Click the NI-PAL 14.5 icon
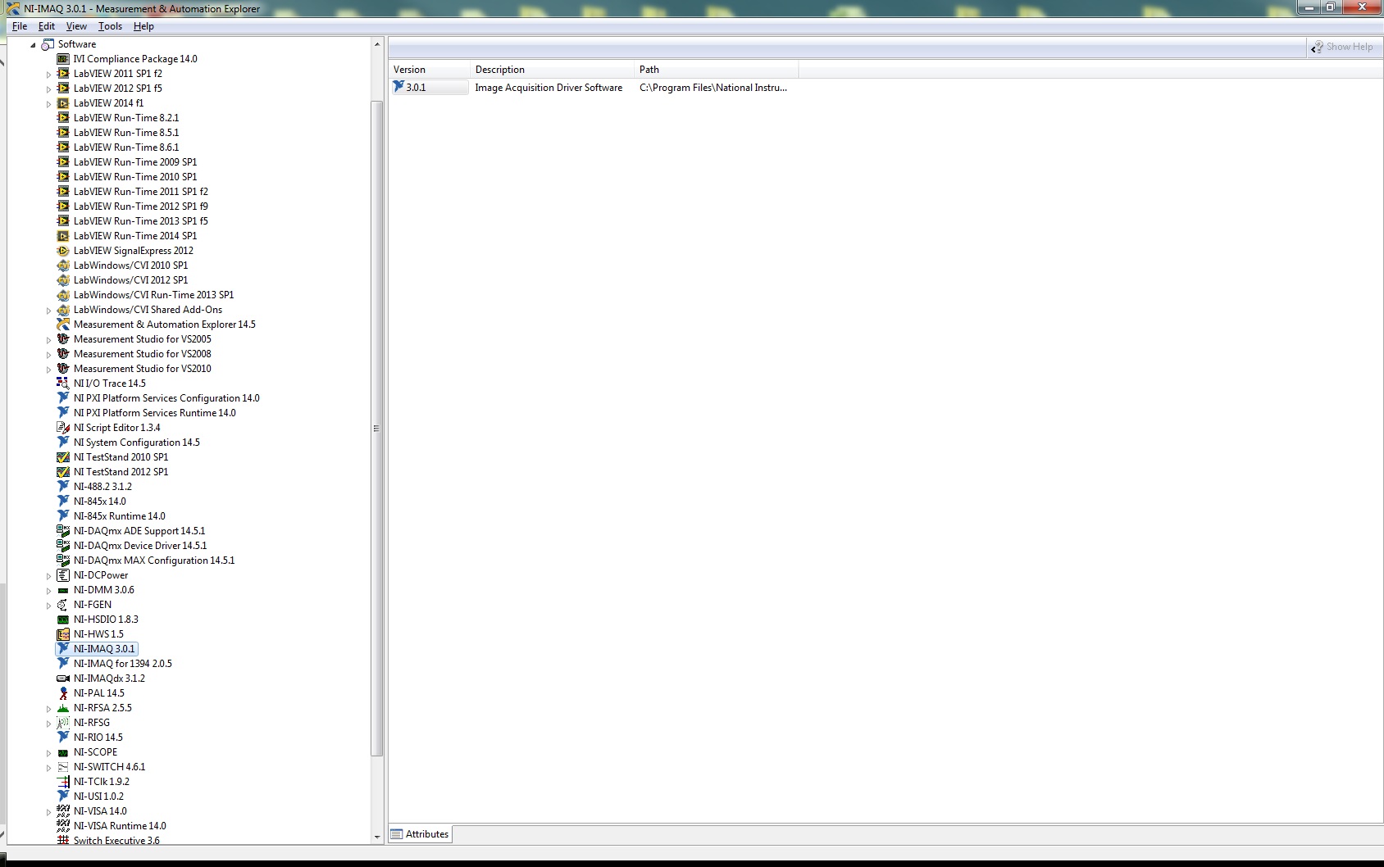Screen dimensions: 1384x867 pyautogui.click(x=63, y=693)
